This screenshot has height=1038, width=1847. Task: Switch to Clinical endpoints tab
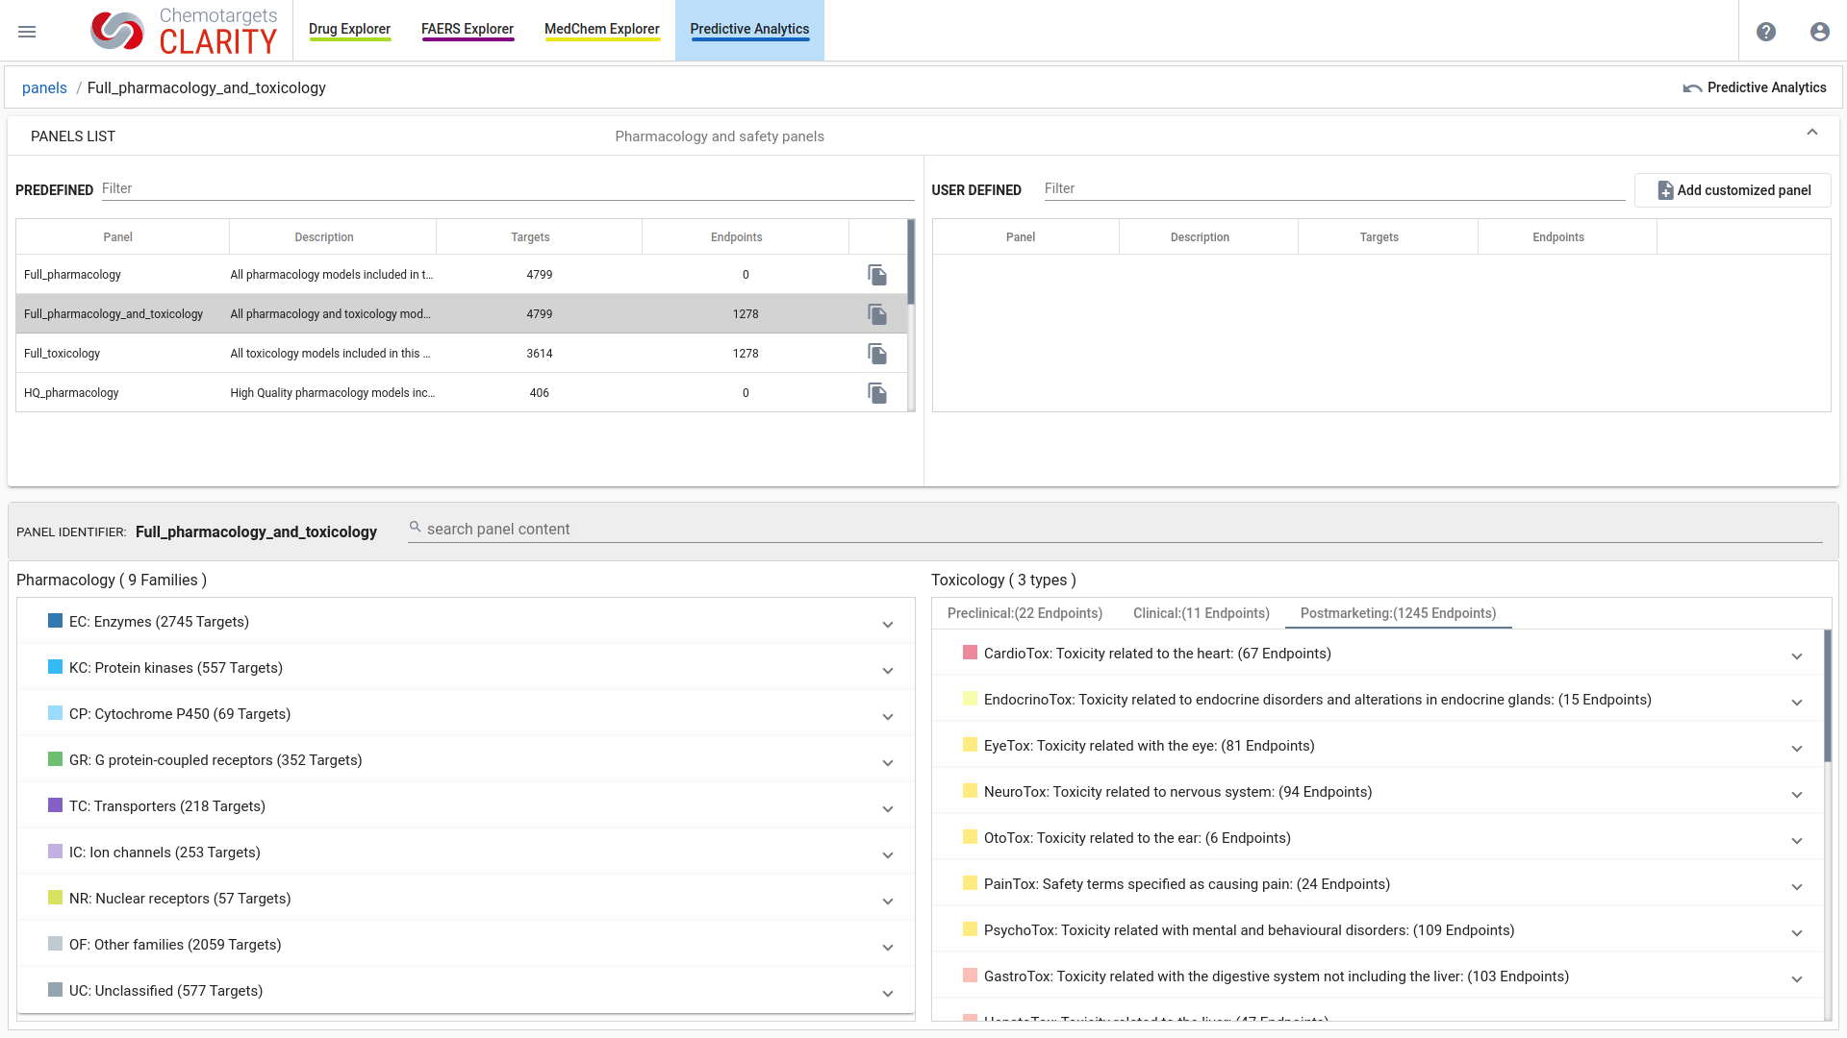click(x=1202, y=613)
